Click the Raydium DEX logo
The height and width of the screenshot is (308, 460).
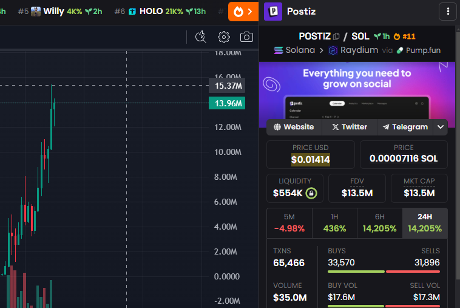pos(333,50)
